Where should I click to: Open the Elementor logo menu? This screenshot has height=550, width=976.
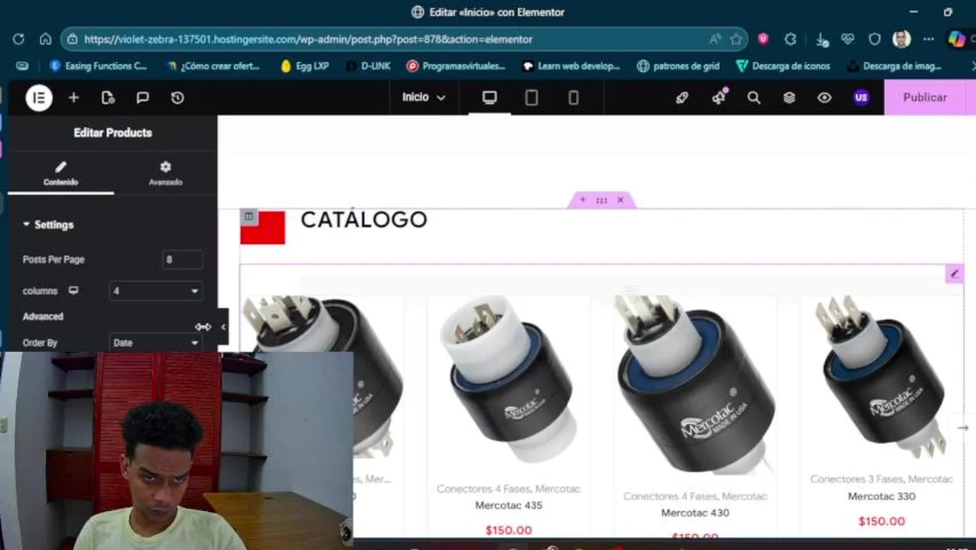click(x=39, y=98)
